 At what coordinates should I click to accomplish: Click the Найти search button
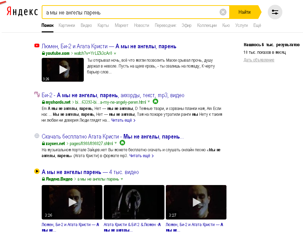pos(244,12)
